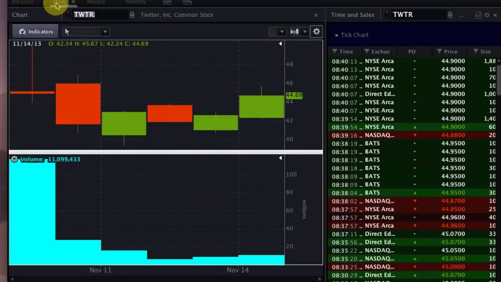Screen dimensions: 501x282
Task: Click the Nov 14 green candlestick
Action: [261, 106]
